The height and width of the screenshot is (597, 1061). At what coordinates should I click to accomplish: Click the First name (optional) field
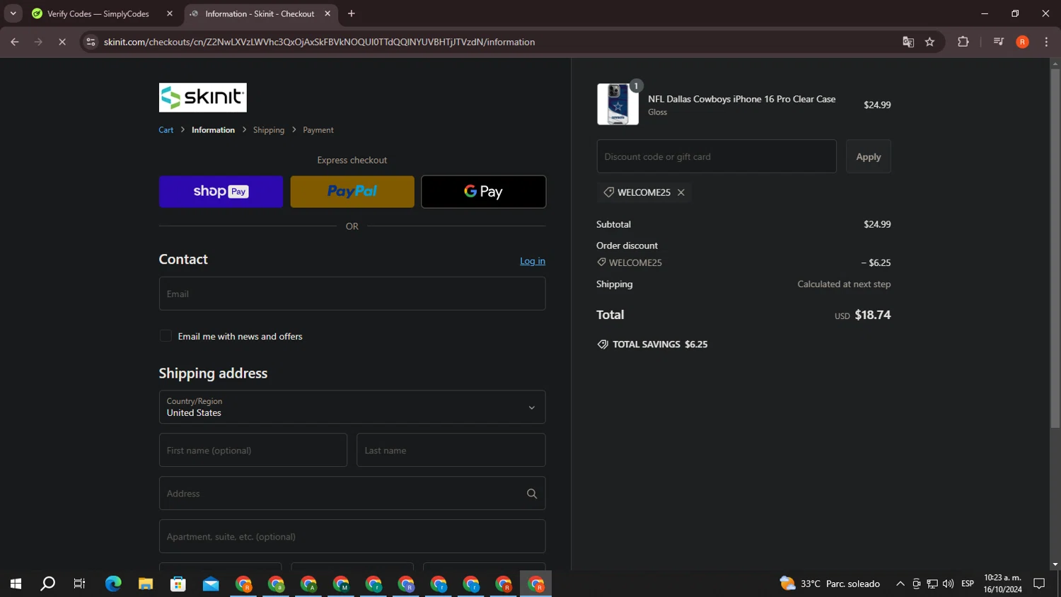click(x=253, y=451)
